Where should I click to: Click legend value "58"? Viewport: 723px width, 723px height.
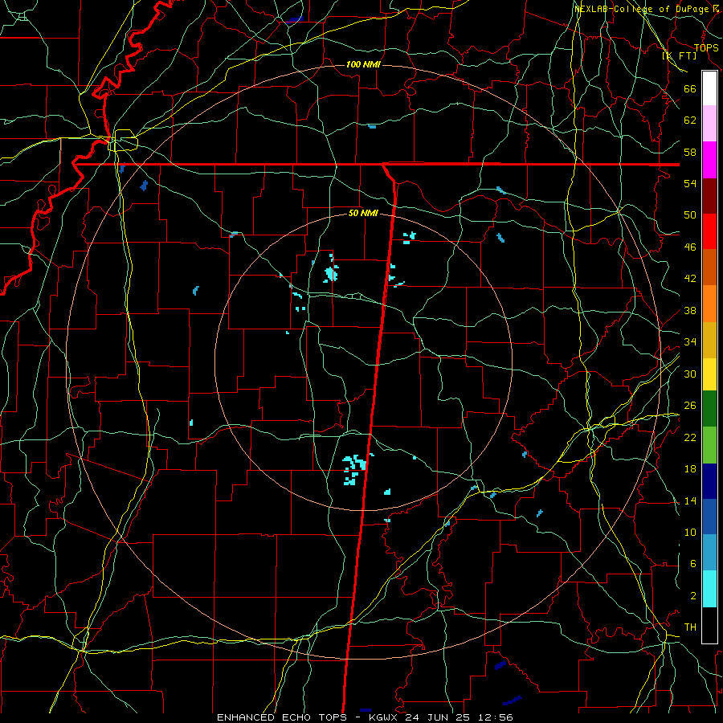coord(690,152)
